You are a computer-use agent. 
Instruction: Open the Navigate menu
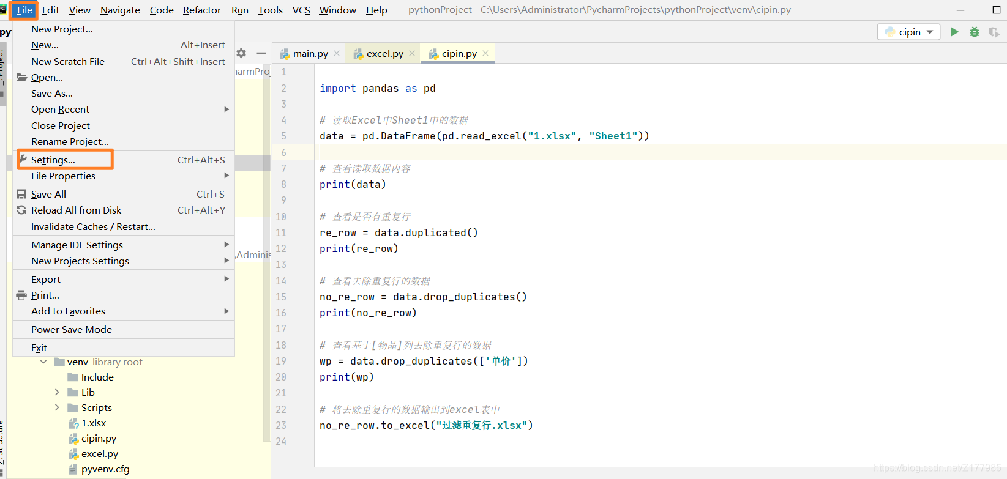(x=120, y=10)
